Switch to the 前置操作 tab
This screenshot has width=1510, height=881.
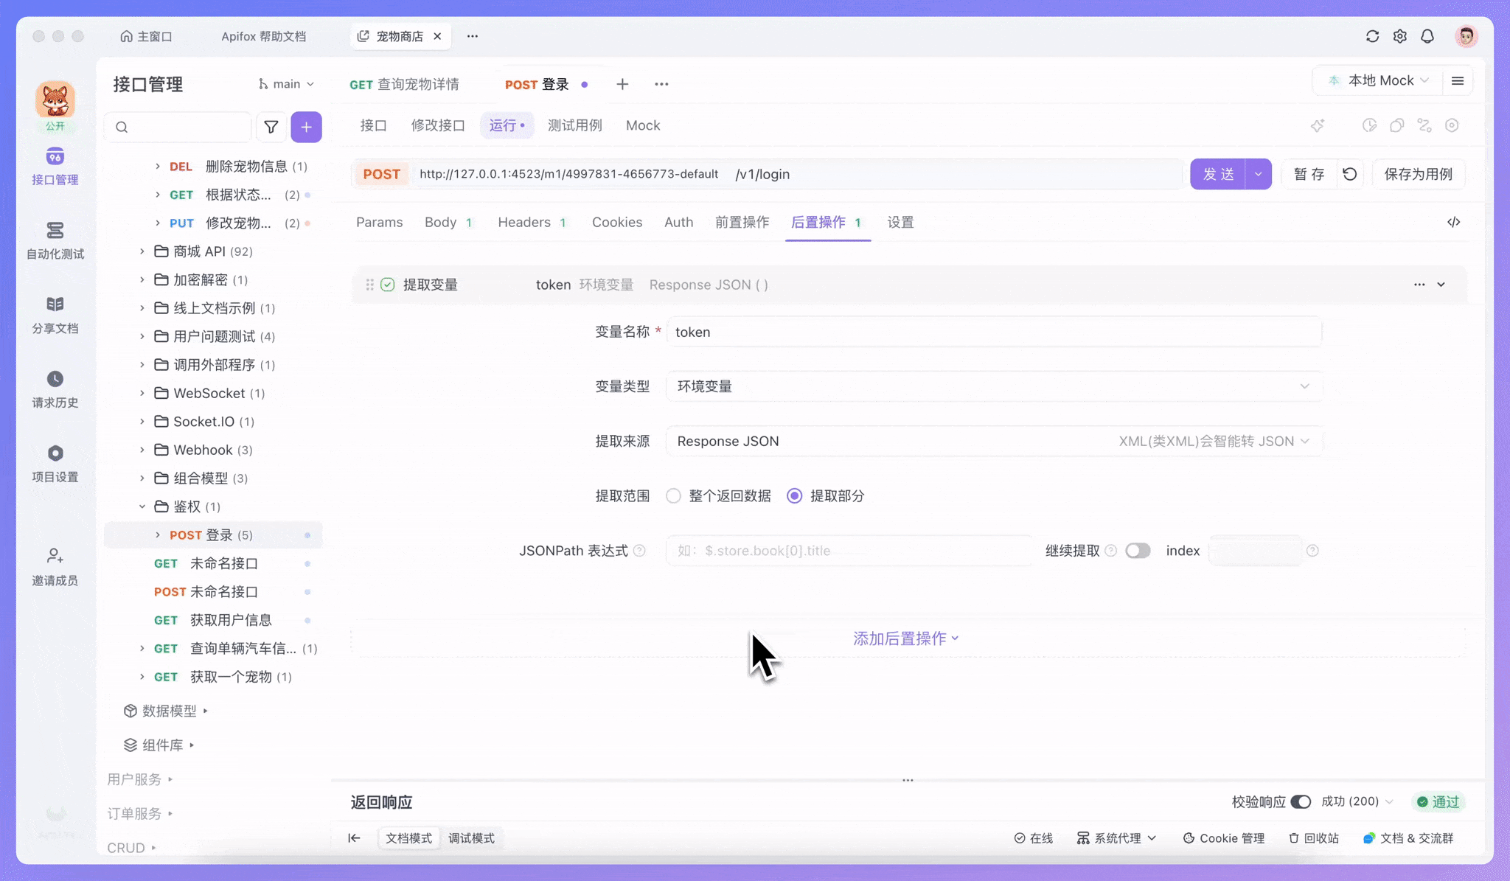[742, 222]
